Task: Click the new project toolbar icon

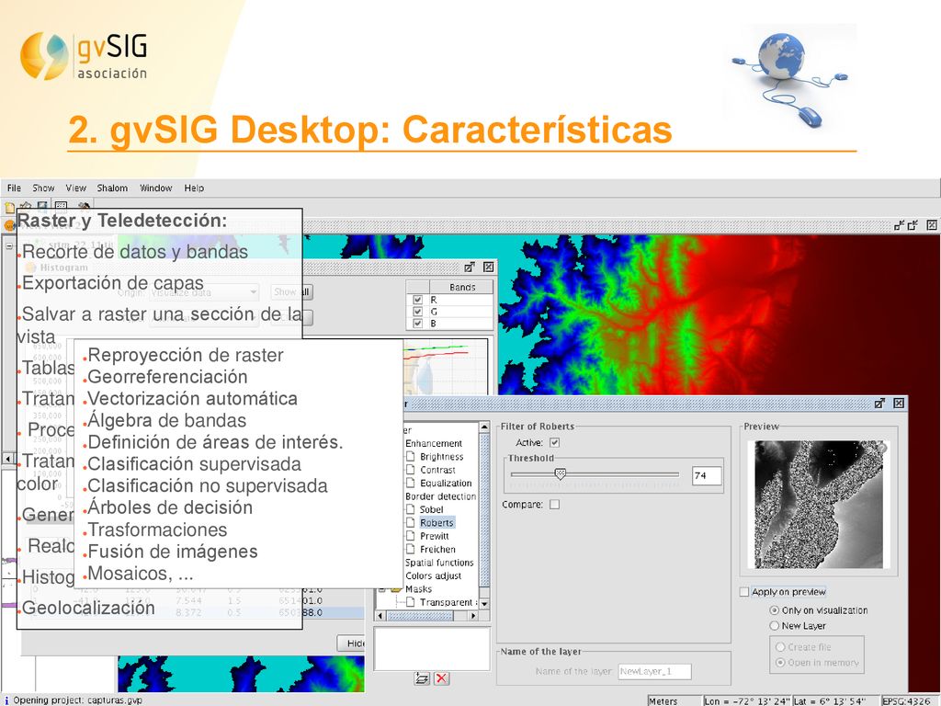Action: point(9,208)
